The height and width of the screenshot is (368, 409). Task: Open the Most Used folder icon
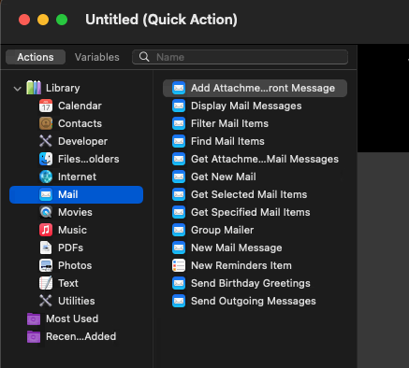click(34, 318)
